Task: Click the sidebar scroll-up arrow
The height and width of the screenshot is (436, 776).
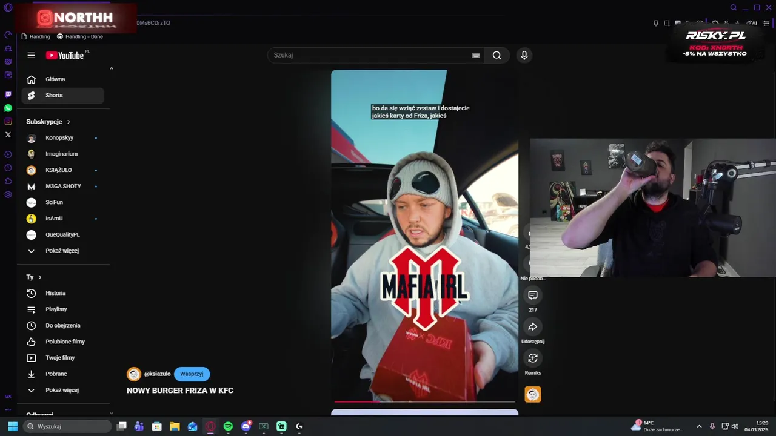Action: pyautogui.click(x=112, y=68)
